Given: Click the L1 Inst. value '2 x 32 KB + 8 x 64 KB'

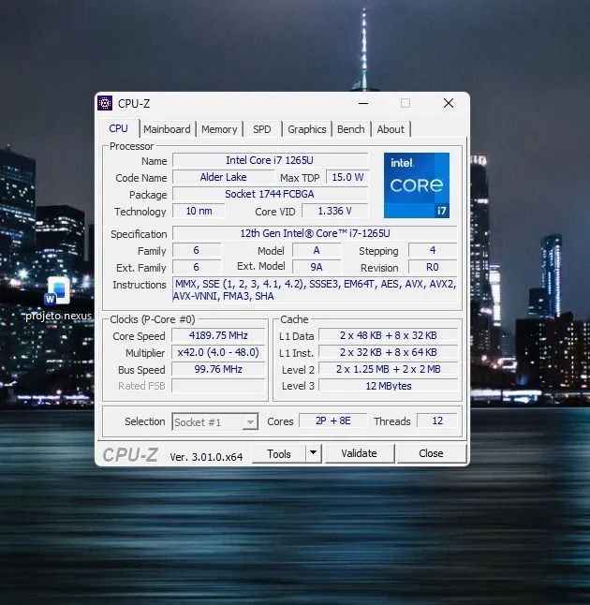Looking at the screenshot, I should (389, 352).
